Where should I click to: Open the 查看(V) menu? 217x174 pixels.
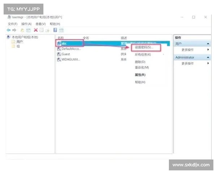click(41, 24)
